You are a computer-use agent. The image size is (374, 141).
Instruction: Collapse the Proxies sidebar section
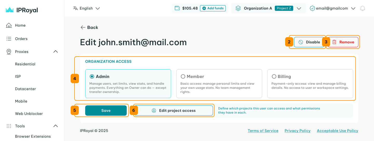point(55,52)
